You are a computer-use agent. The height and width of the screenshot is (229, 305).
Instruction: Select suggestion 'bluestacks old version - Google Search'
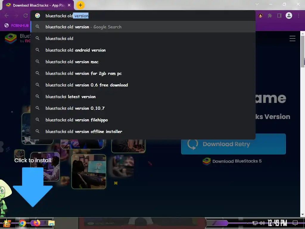point(143,27)
